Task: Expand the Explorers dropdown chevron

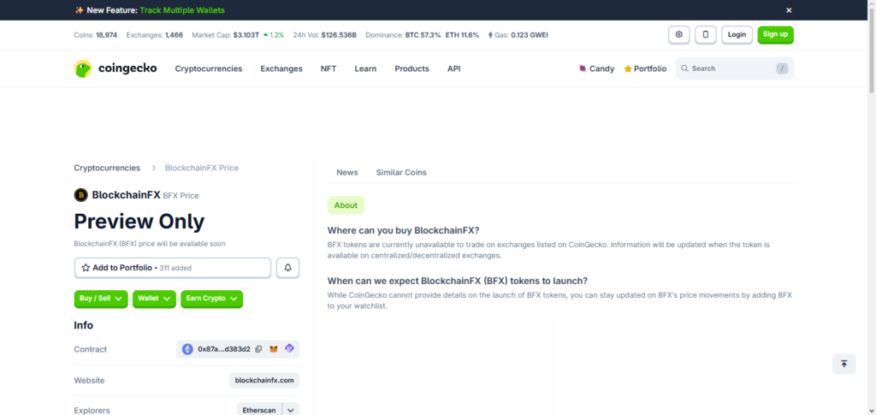Action: (x=291, y=410)
